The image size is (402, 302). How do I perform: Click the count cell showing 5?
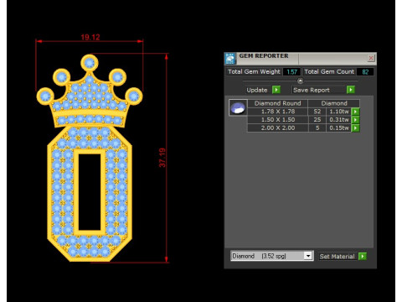pyautogui.click(x=317, y=128)
